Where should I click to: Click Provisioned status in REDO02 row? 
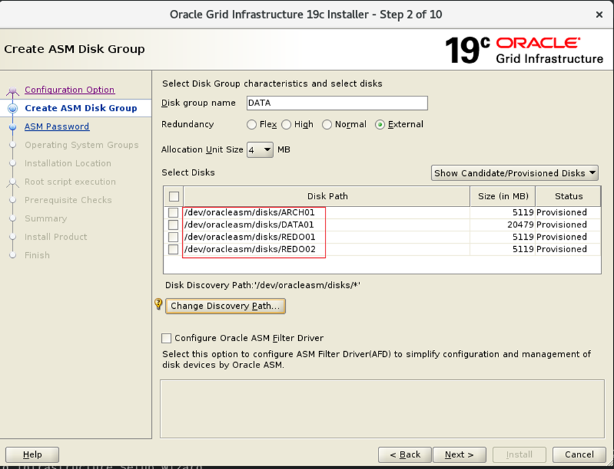click(x=562, y=249)
